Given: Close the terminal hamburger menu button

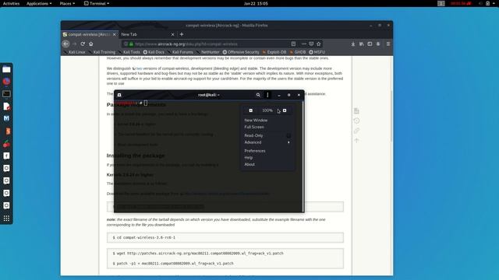Looking at the screenshot, I should pos(267,95).
